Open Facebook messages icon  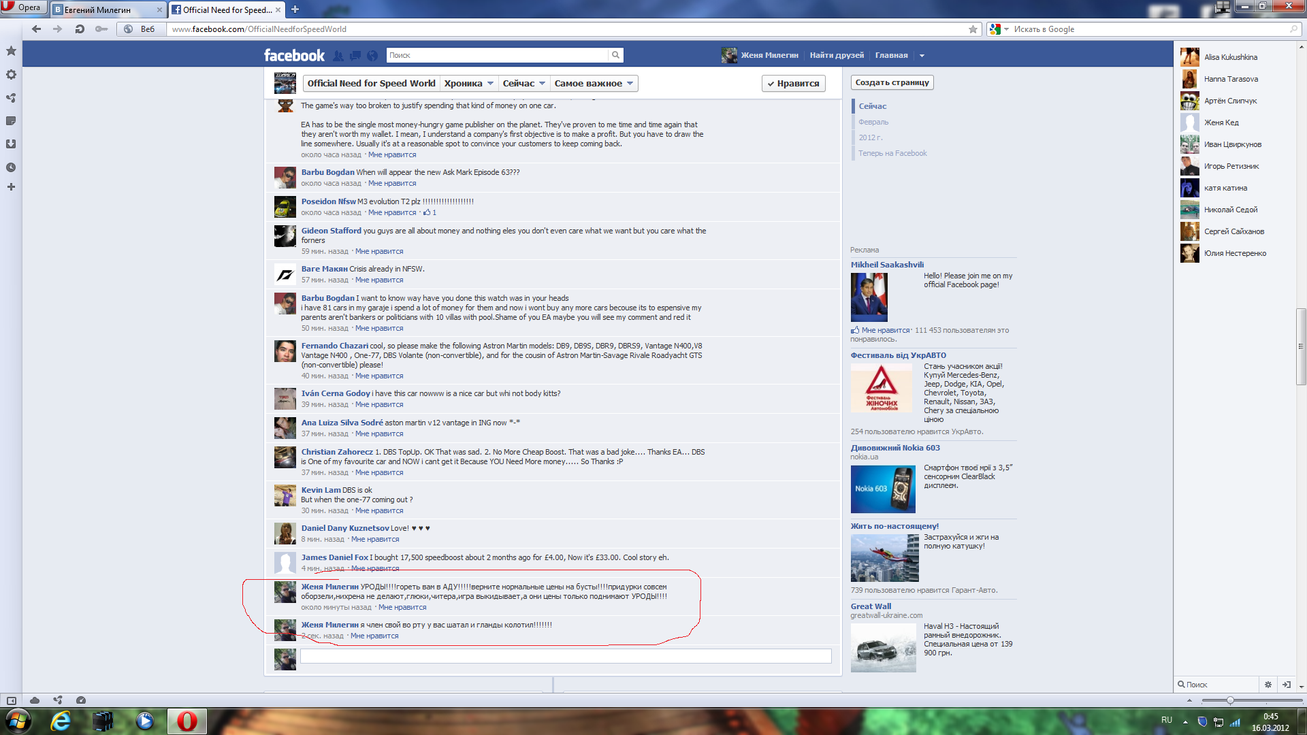pos(355,56)
